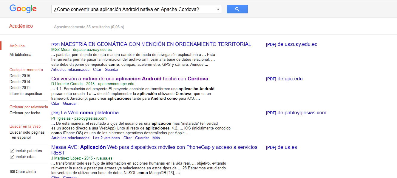Open PDF de upc.edu link
397x178 pixels.
pyautogui.click(x=284, y=79)
